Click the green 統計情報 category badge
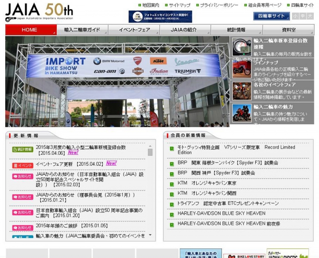 coord(23,149)
